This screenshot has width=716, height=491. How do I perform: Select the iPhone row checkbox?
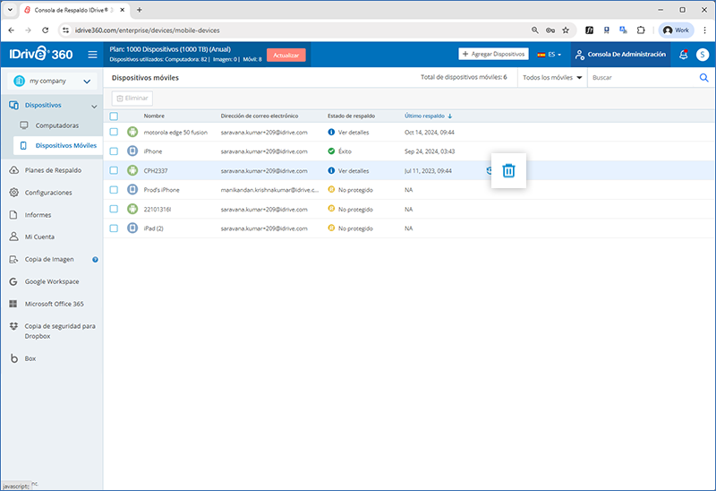point(114,151)
